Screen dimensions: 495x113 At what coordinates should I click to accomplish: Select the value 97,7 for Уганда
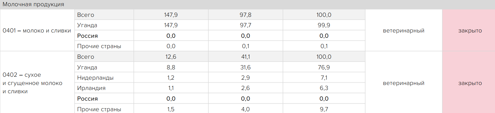[245, 25]
